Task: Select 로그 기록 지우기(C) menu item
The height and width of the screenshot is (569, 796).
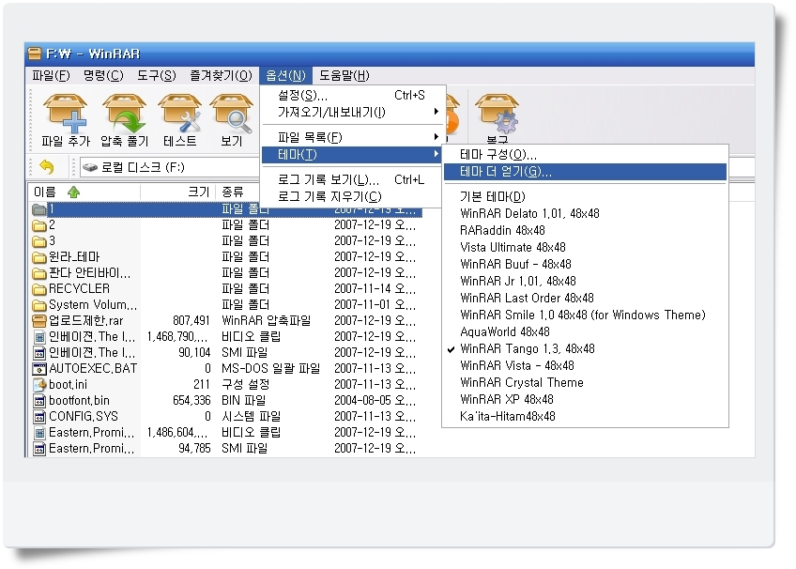Action: click(x=351, y=196)
